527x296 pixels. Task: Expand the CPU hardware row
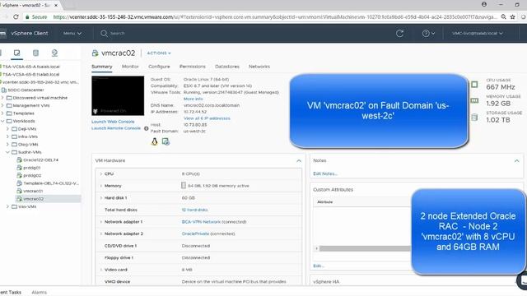pos(100,173)
